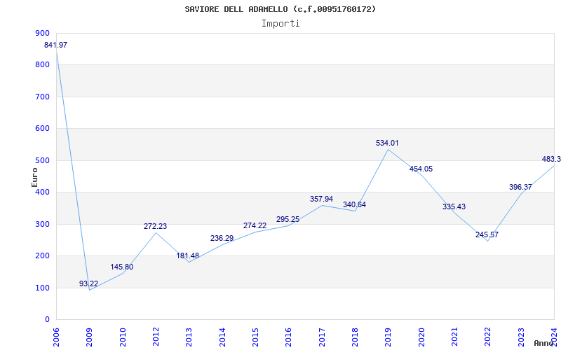Click x-axis year 2015
The width and height of the screenshot is (561, 350).
[x=255, y=337]
